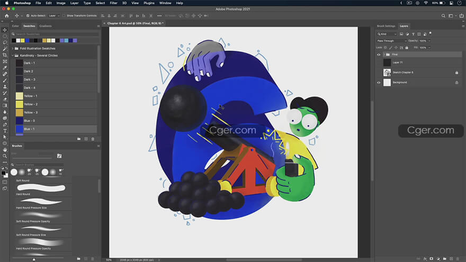The height and width of the screenshot is (262, 466).
Task: Swap foreground and background colors
Action: tap(6, 168)
